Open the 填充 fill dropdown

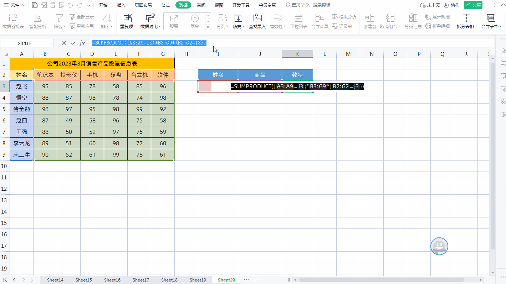point(239,21)
